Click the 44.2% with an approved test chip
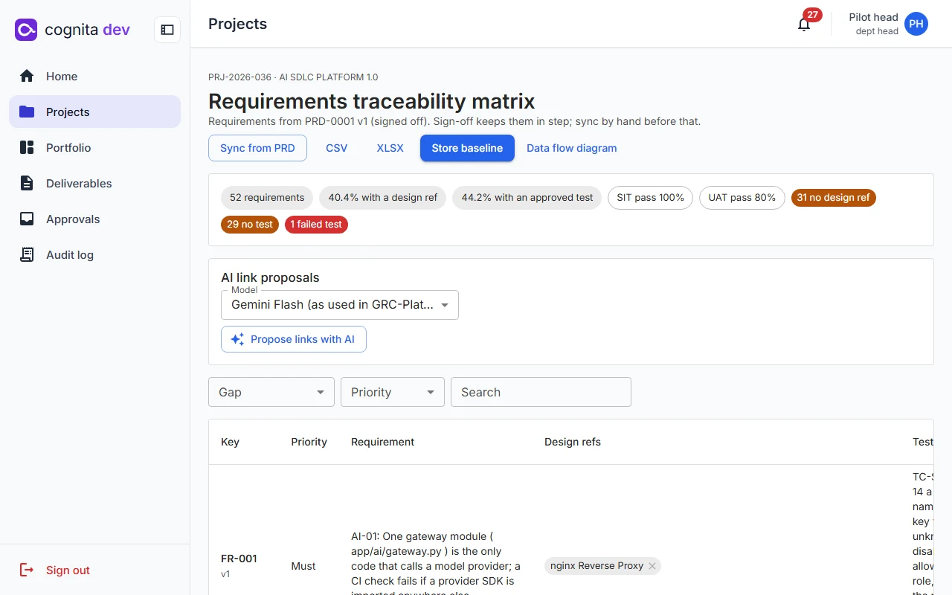This screenshot has height=595, width=952. pyautogui.click(x=527, y=198)
